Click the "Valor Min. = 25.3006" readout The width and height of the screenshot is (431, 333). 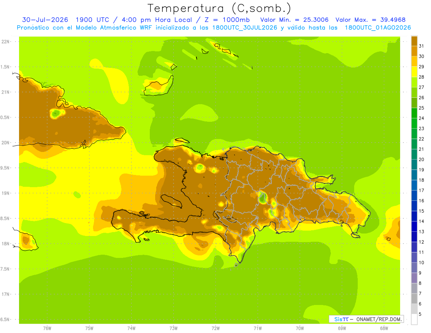pos(294,20)
